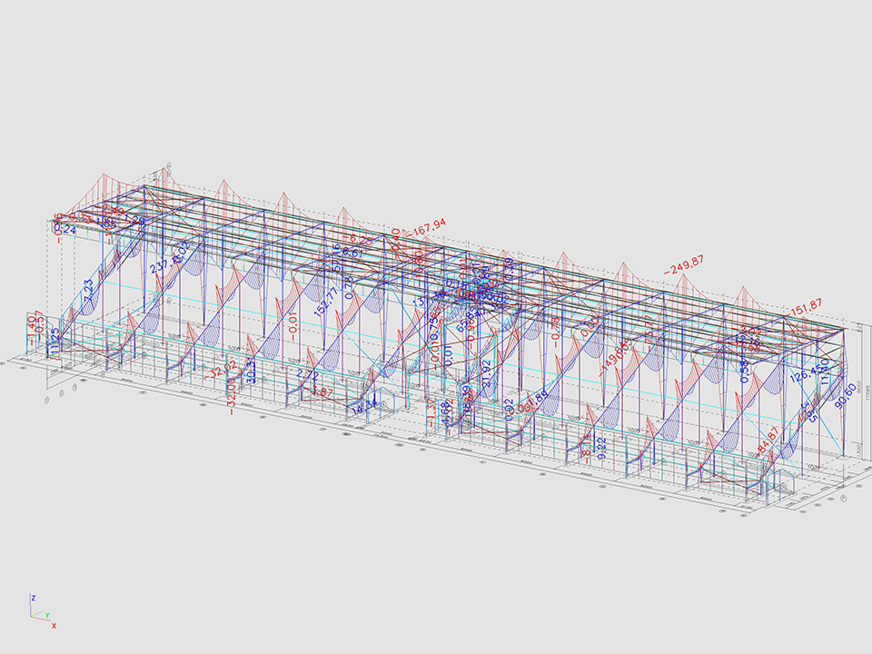The width and height of the screenshot is (872, 654).
Task: Select the blue 3.23 diagonal value
Action: 88,291
